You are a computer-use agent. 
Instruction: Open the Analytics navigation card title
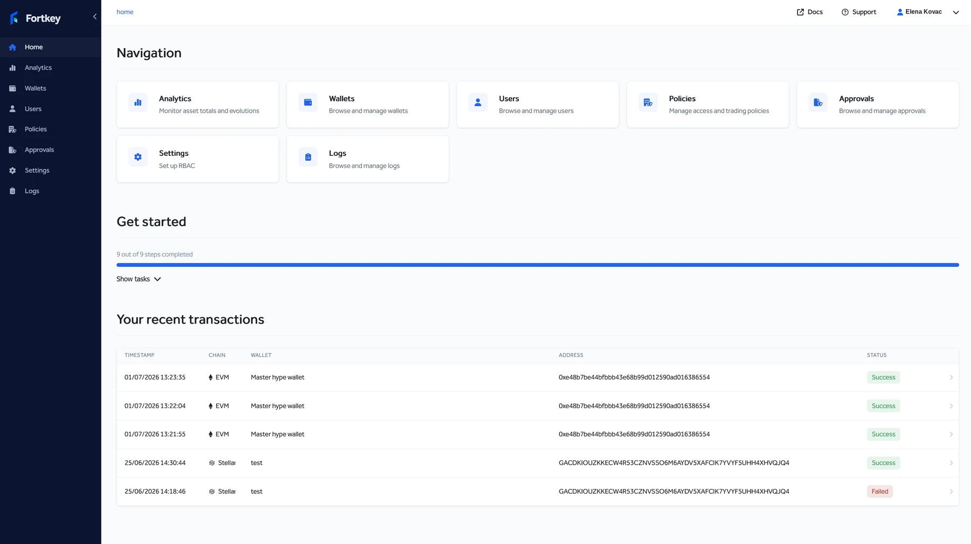point(175,99)
